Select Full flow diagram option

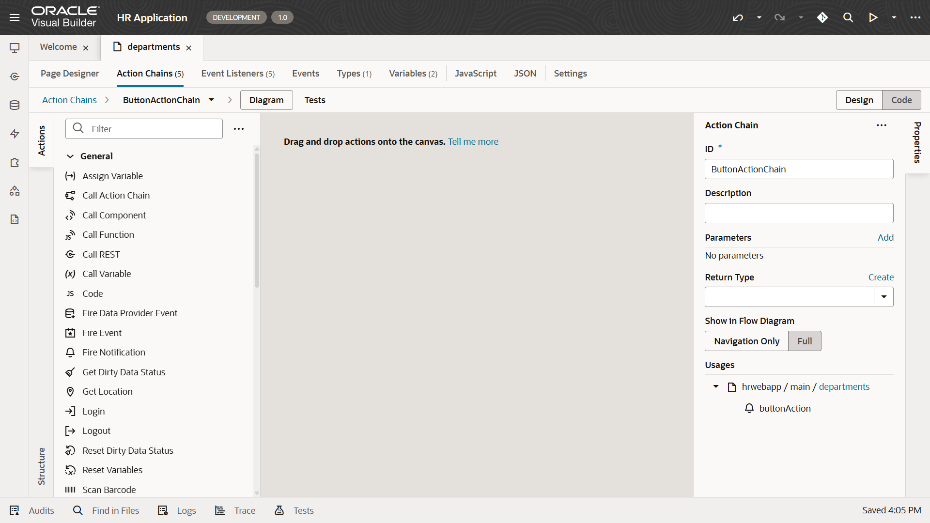click(804, 341)
